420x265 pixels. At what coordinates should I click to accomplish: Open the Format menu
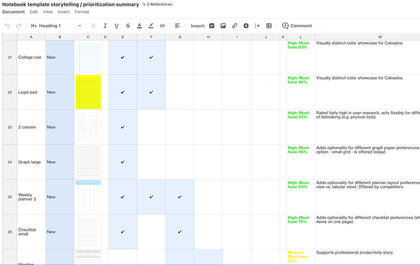[x=82, y=12]
